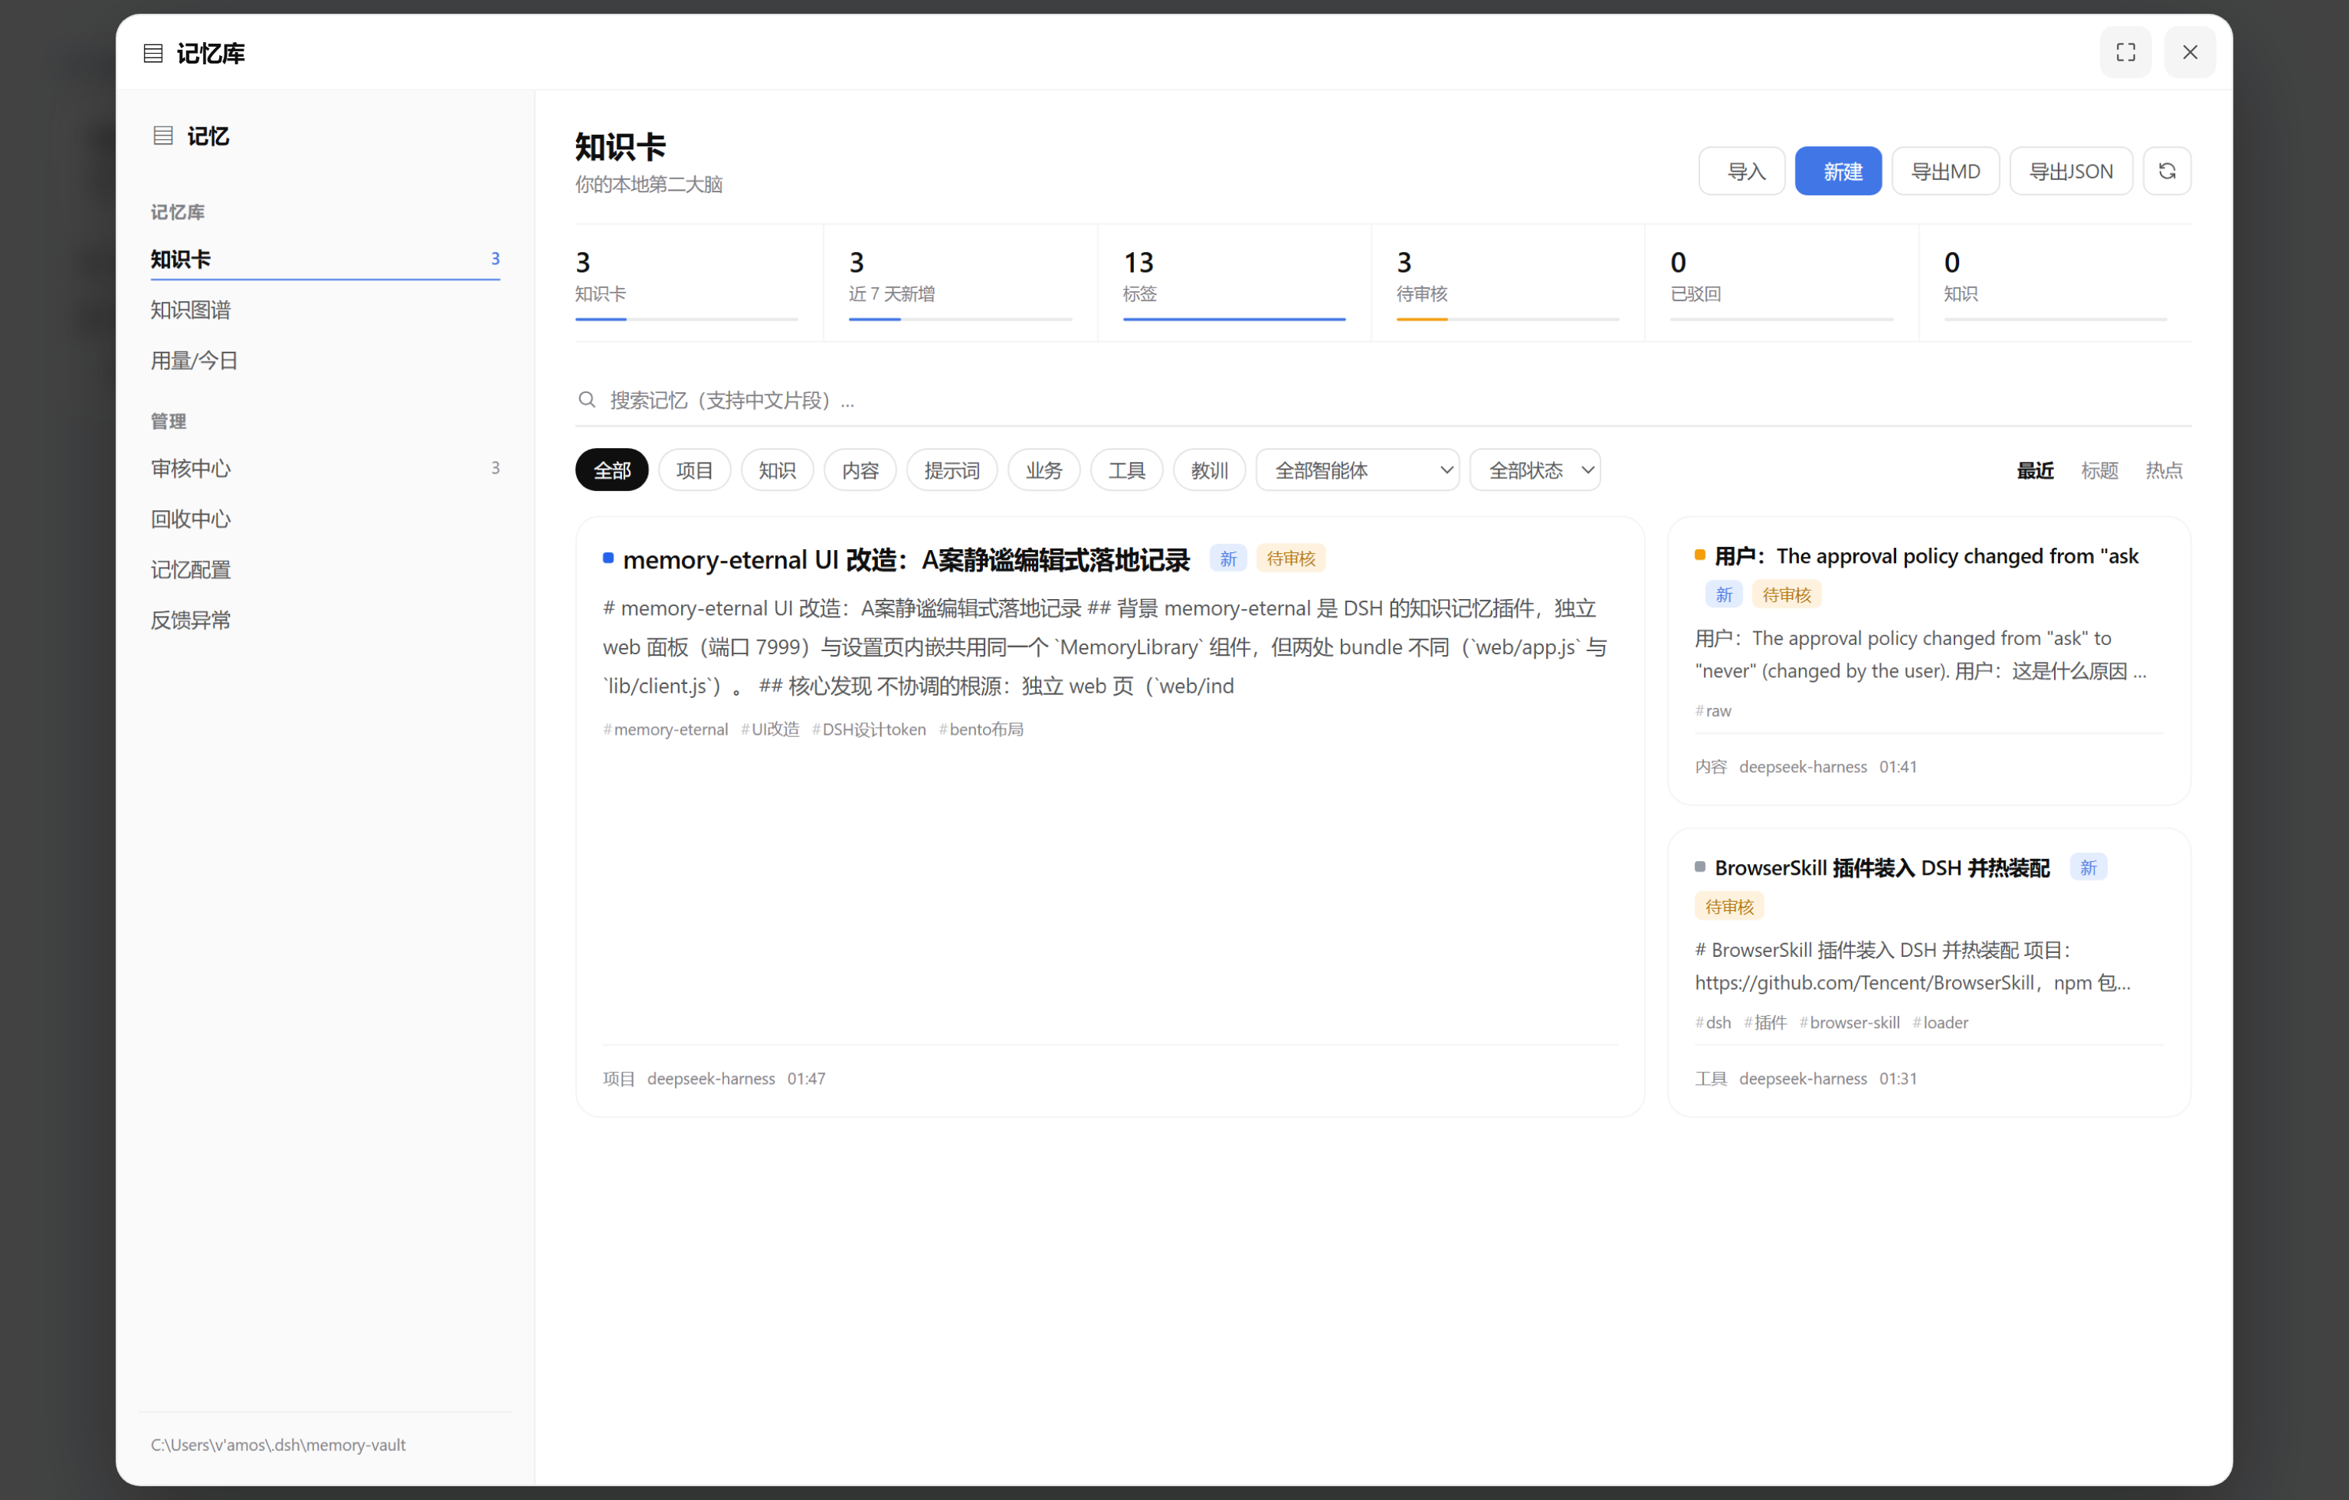
Task: Export notes with 导出MD
Action: [1945, 172]
